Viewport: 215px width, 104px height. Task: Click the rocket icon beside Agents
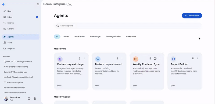pyautogui.click(x=5, y=37)
